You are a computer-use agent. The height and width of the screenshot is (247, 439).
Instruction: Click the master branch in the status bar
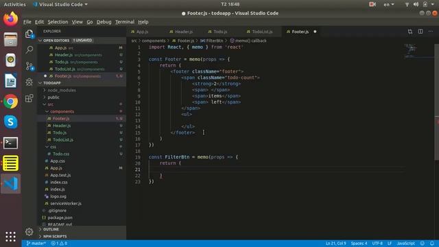pyautogui.click(x=36, y=244)
